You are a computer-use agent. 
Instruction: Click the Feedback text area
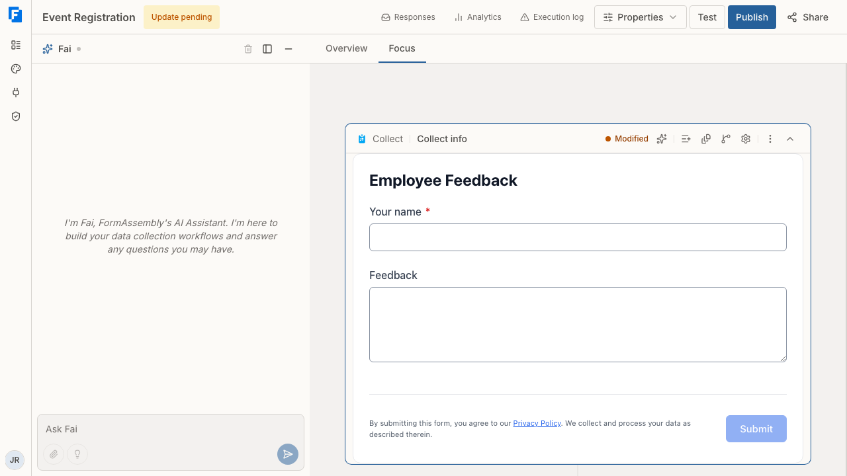pyautogui.click(x=578, y=325)
